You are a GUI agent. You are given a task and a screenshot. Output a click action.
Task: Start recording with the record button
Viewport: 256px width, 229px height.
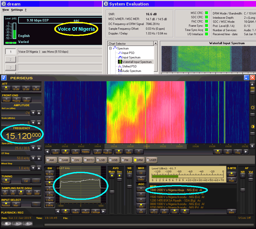pos(27,224)
